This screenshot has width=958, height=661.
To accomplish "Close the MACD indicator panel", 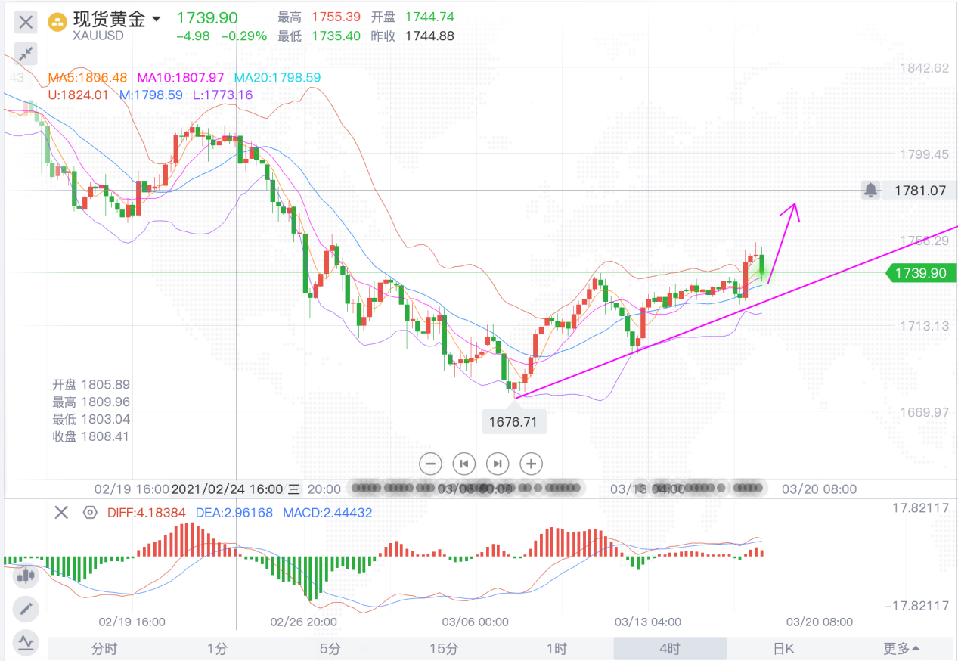I will [x=61, y=513].
